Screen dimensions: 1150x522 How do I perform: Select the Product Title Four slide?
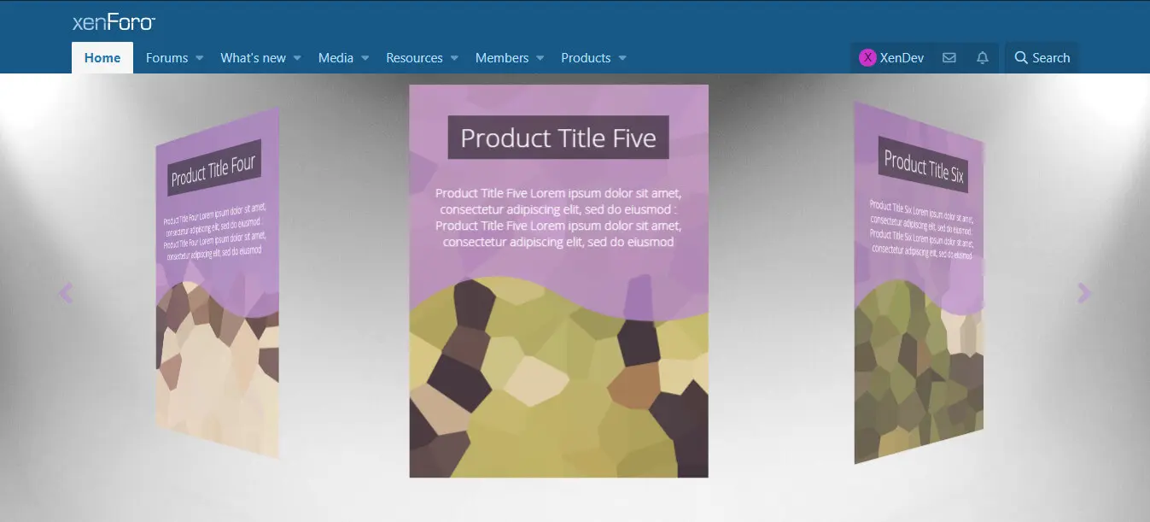(x=218, y=283)
